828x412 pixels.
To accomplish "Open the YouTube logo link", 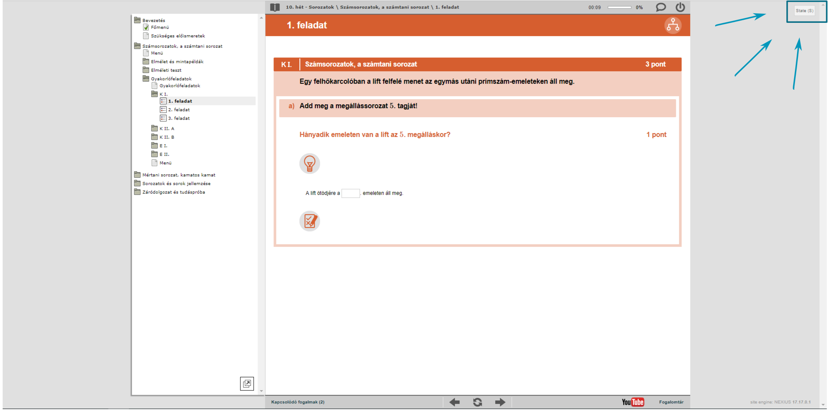I will tap(633, 402).
